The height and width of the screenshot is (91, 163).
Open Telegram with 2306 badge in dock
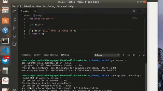pos(5,60)
